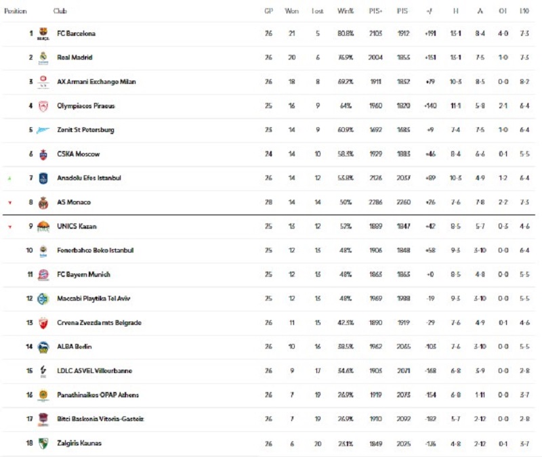Click the red down arrow beside UNICS Kazan

coord(9,227)
